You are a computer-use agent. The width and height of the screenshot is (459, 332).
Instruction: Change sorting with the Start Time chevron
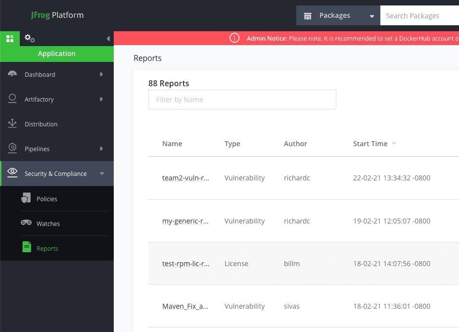pos(394,143)
